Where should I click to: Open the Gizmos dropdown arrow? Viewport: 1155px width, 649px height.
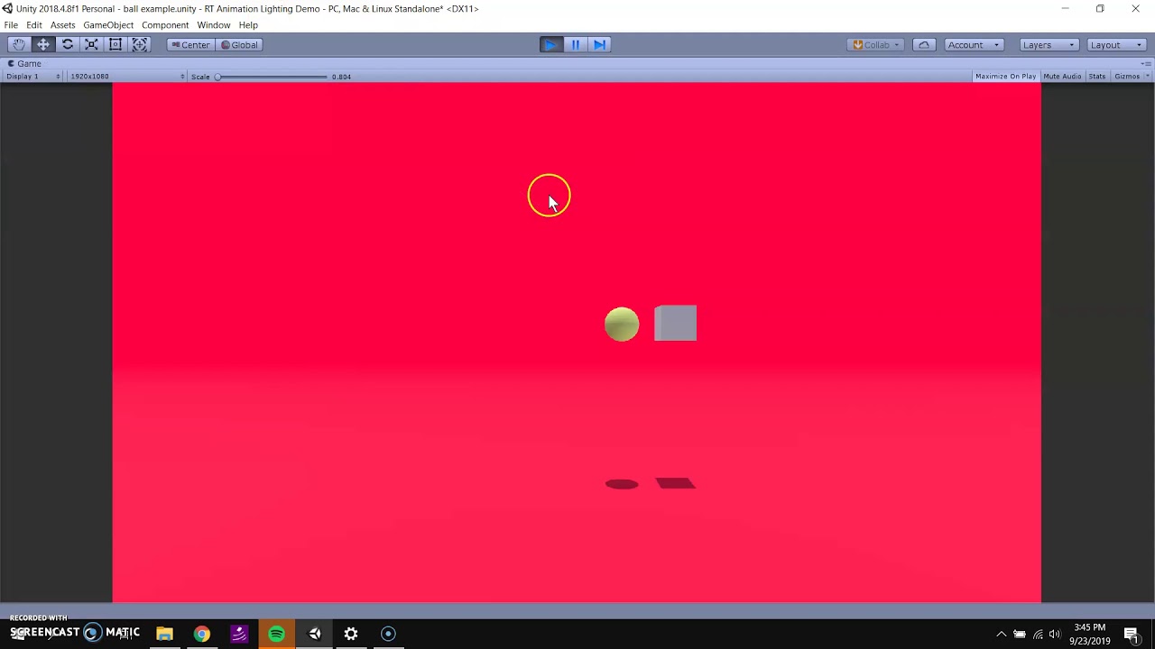coord(1147,77)
